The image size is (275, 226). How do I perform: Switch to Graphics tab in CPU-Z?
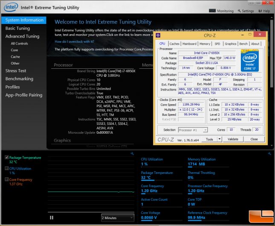coord(231,44)
